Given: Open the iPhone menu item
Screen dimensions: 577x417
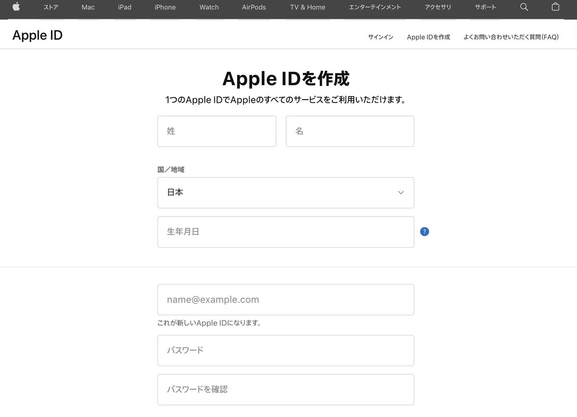Looking at the screenshot, I should pyautogui.click(x=165, y=7).
